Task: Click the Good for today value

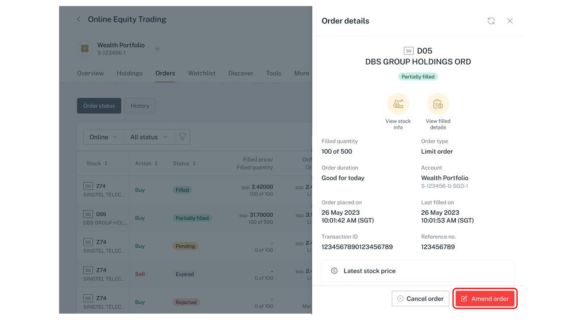Action: pyautogui.click(x=343, y=178)
